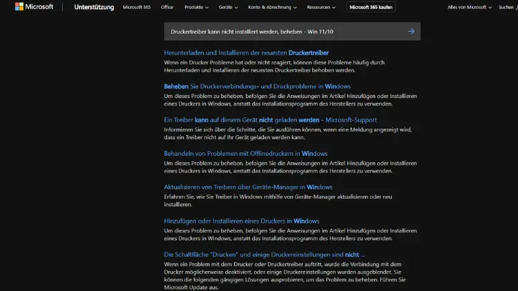Open Behandeln von Problemen mit Offlinedruckern link
The width and height of the screenshot is (518, 291).
click(x=245, y=153)
